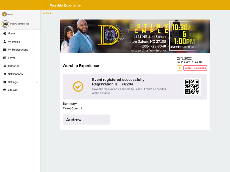
Task: Open the Settings menu item
Action: click(13, 82)
